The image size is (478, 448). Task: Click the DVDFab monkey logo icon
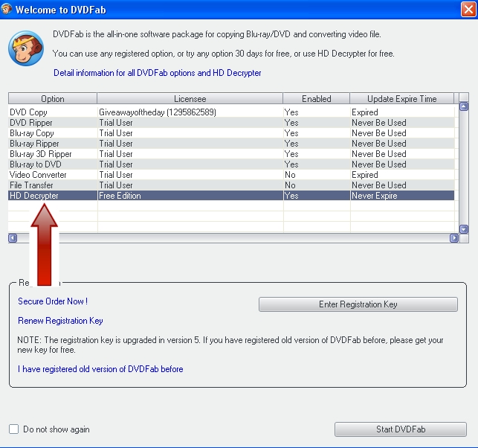point(26,48)
